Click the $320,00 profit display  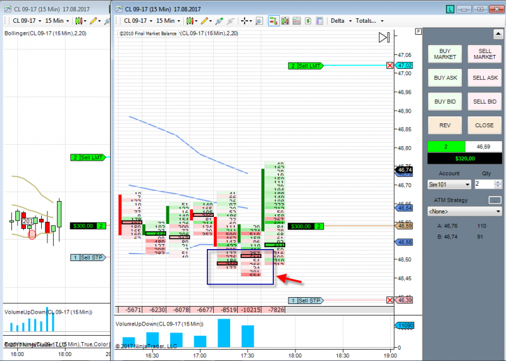click(465, 159)
